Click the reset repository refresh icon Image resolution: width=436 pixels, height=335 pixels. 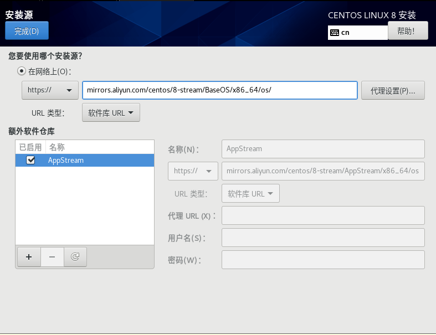click(x=75, y=257)
